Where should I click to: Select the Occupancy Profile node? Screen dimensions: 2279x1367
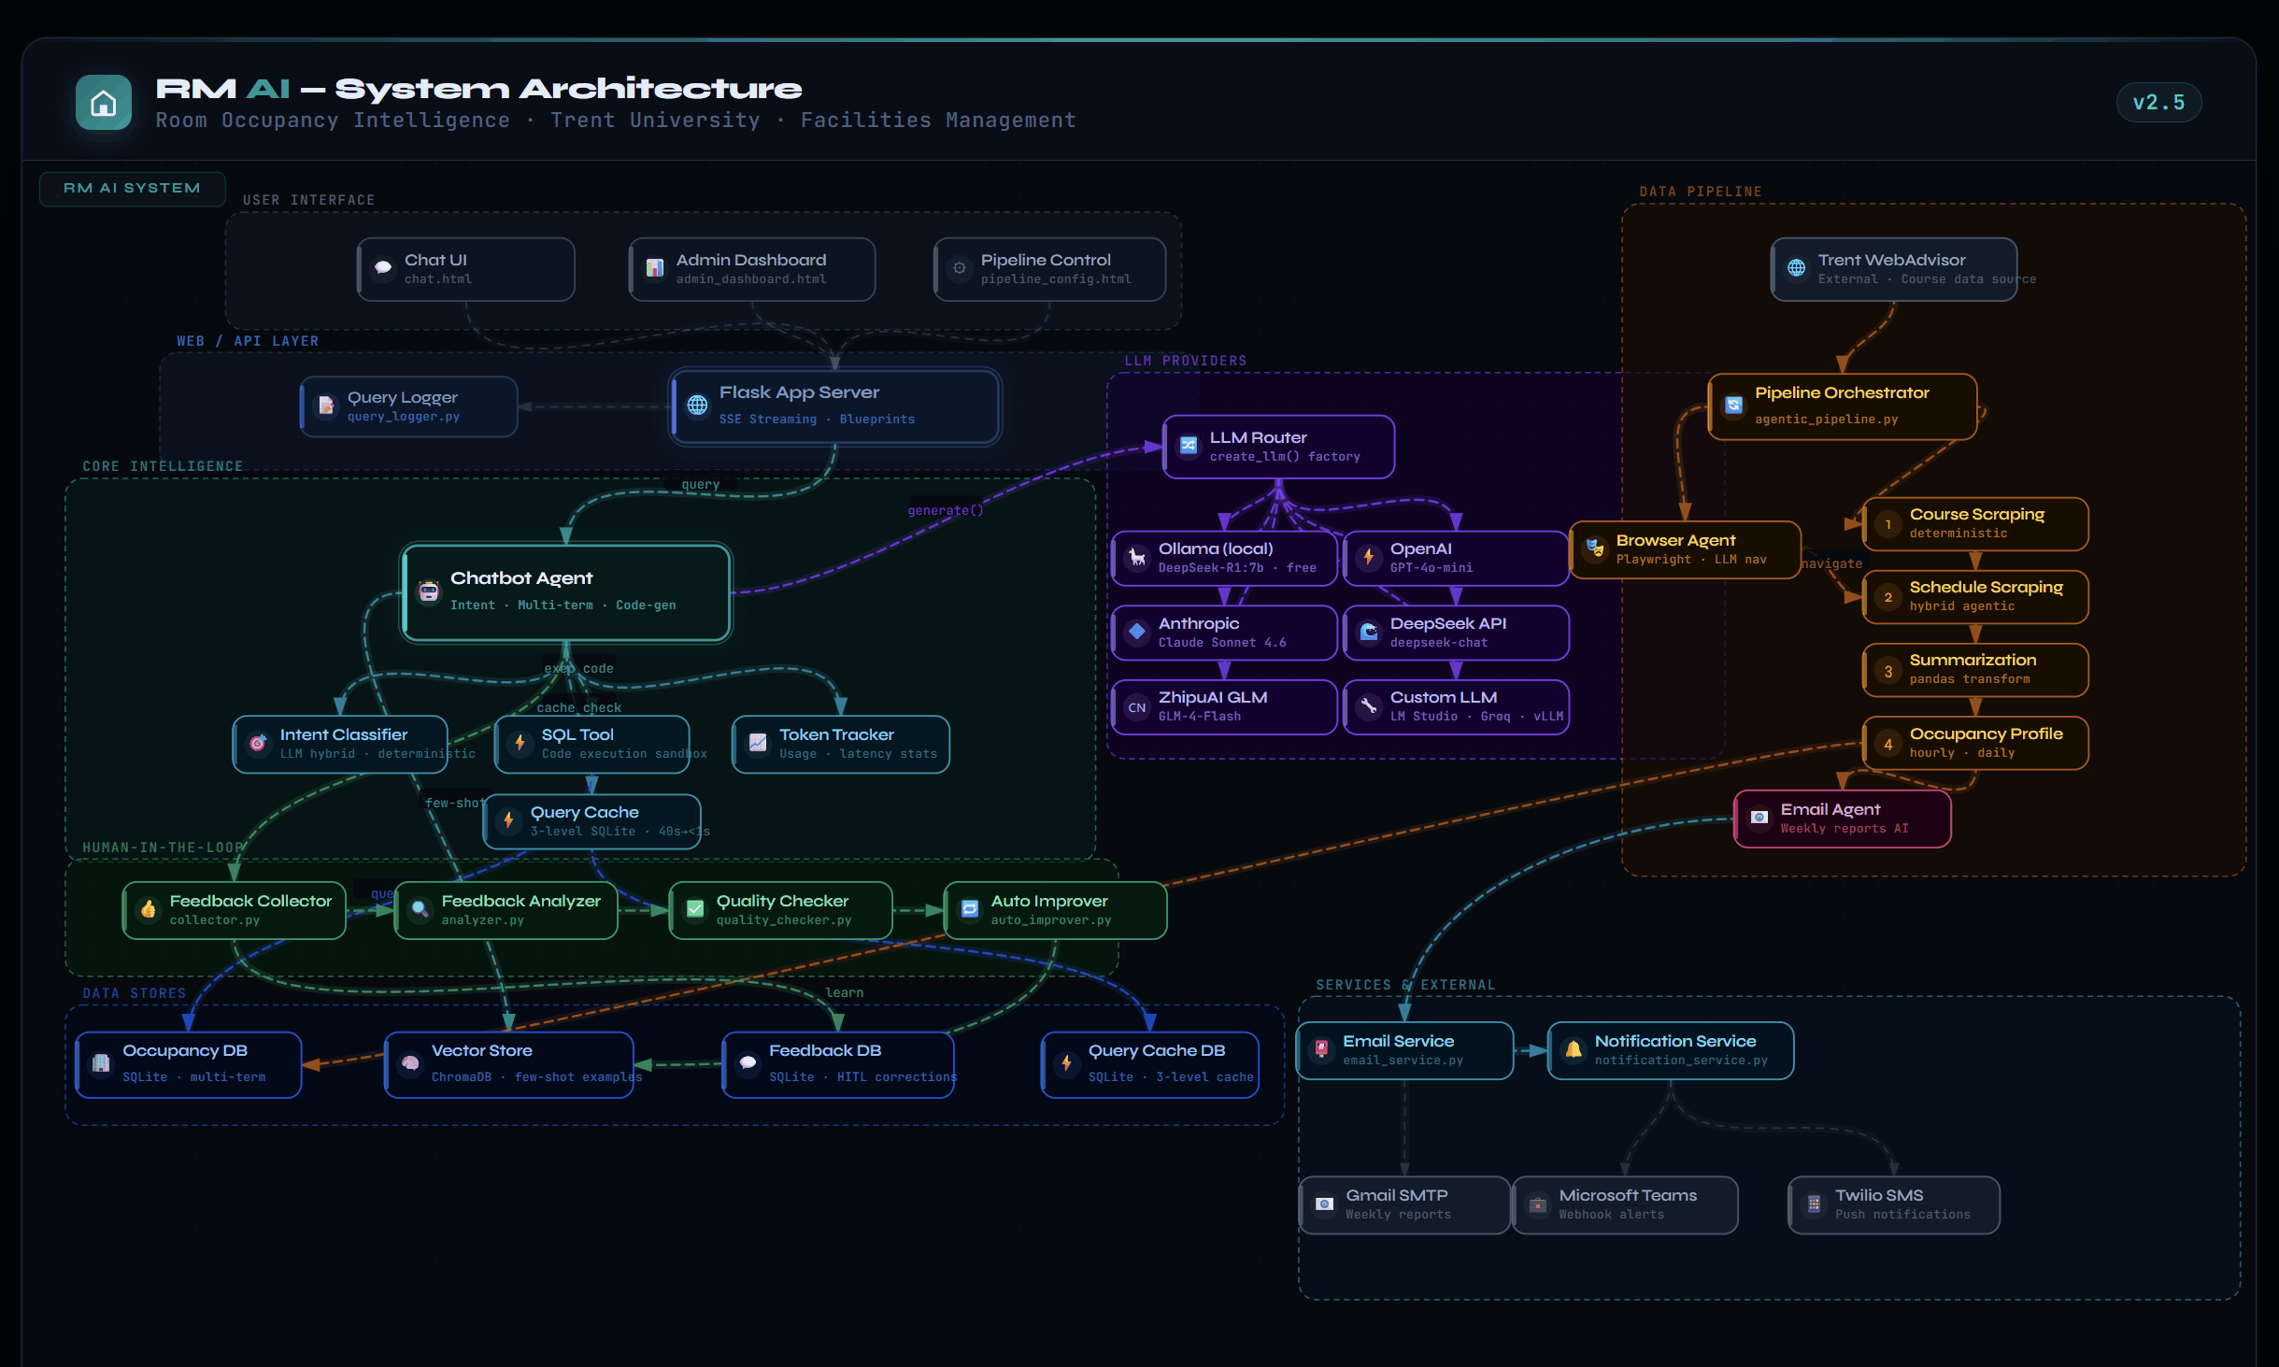click(x=1974, y=742)
